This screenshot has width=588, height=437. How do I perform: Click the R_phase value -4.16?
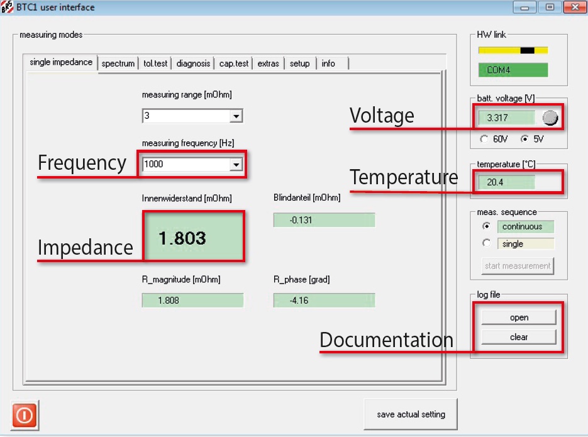point(324,300)
